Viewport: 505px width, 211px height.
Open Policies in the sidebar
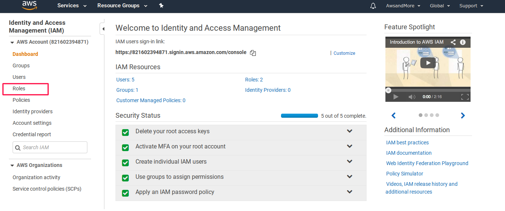coord(21,100)
